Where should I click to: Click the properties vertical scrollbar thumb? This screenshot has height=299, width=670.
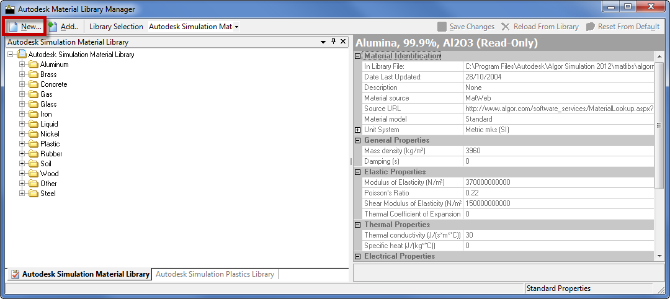click(659, 125)
